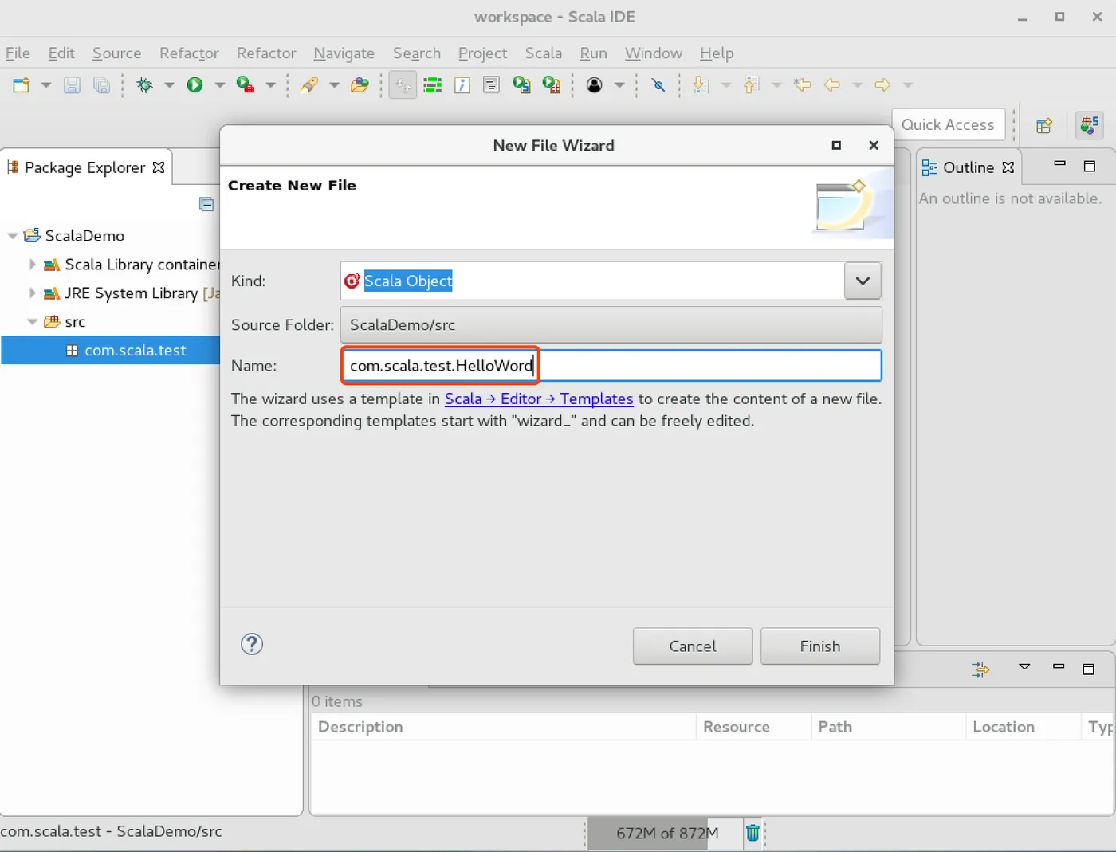1116x852 pixels.
Task: Close the Package Explorer view
Action: click(x=159, y=167)
